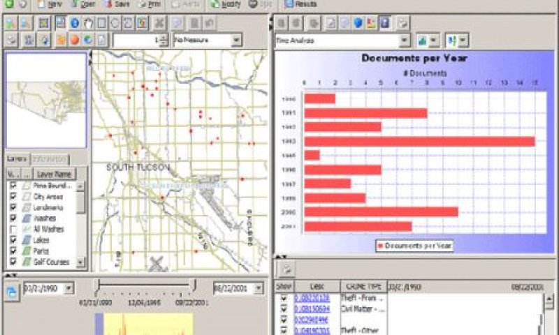Image resolution: width=559 pixels, height=335 pixels.
Task: Switch to the Layers tab
Action: 17,159
